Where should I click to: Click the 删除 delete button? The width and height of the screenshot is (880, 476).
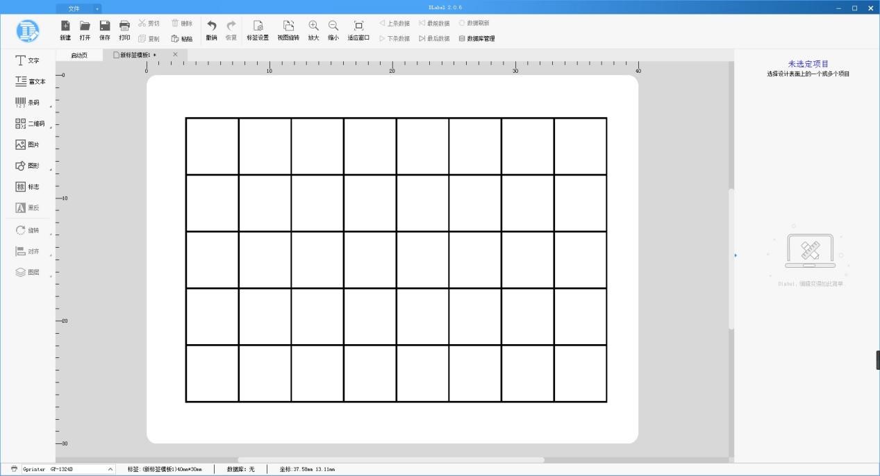182,23
